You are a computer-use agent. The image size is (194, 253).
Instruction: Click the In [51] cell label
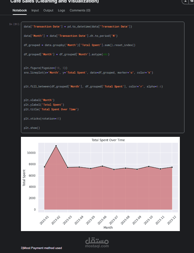pos(15,24)
